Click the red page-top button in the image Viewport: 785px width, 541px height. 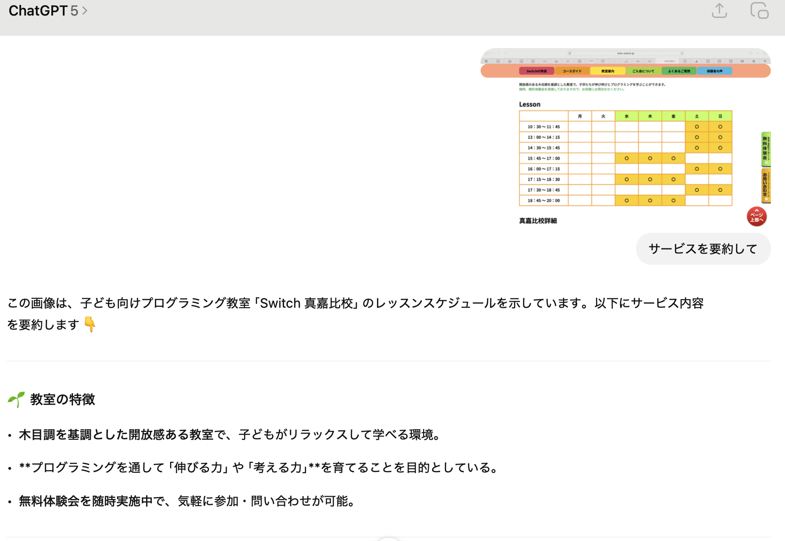[x=757, y=217]
